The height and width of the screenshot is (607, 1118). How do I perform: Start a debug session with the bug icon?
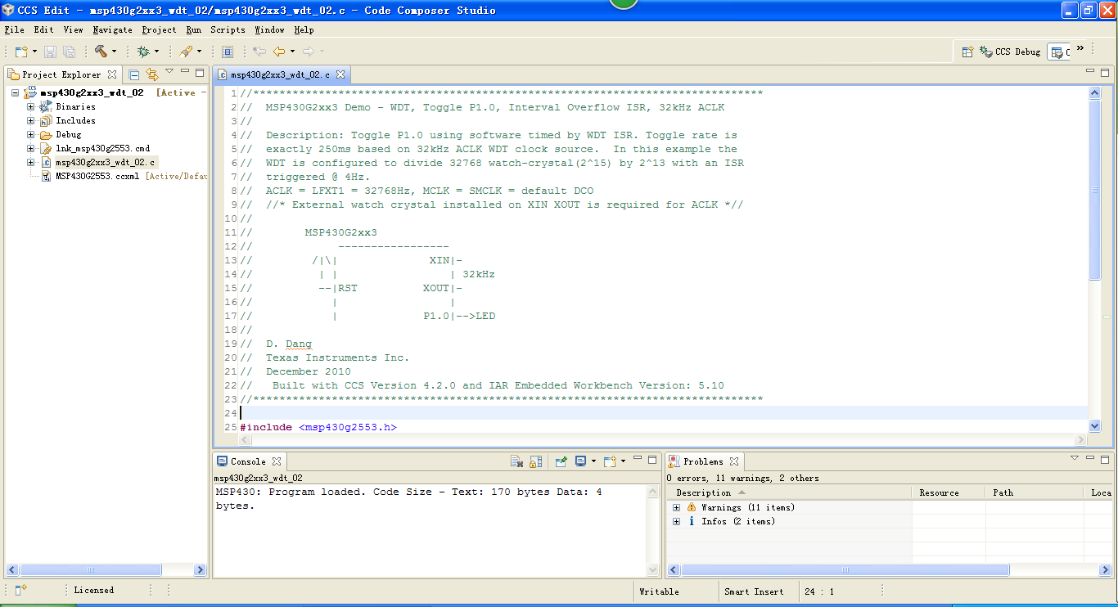pyautogui.click(x=144, y=52)
